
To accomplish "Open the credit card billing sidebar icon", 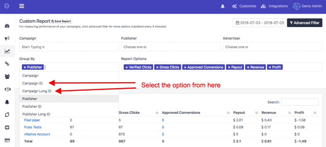I will point(7,140).
